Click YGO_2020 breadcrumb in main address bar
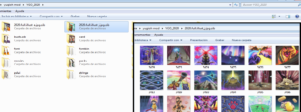 34,5
